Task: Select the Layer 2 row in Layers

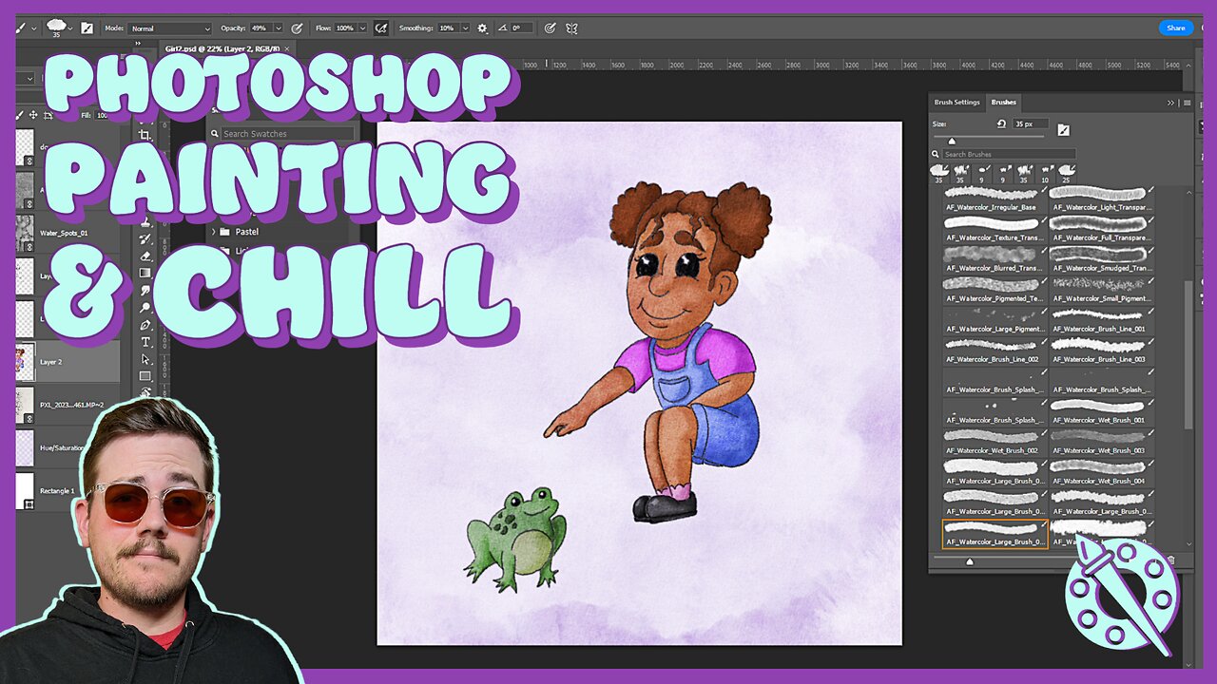Action: coord(68,362)
